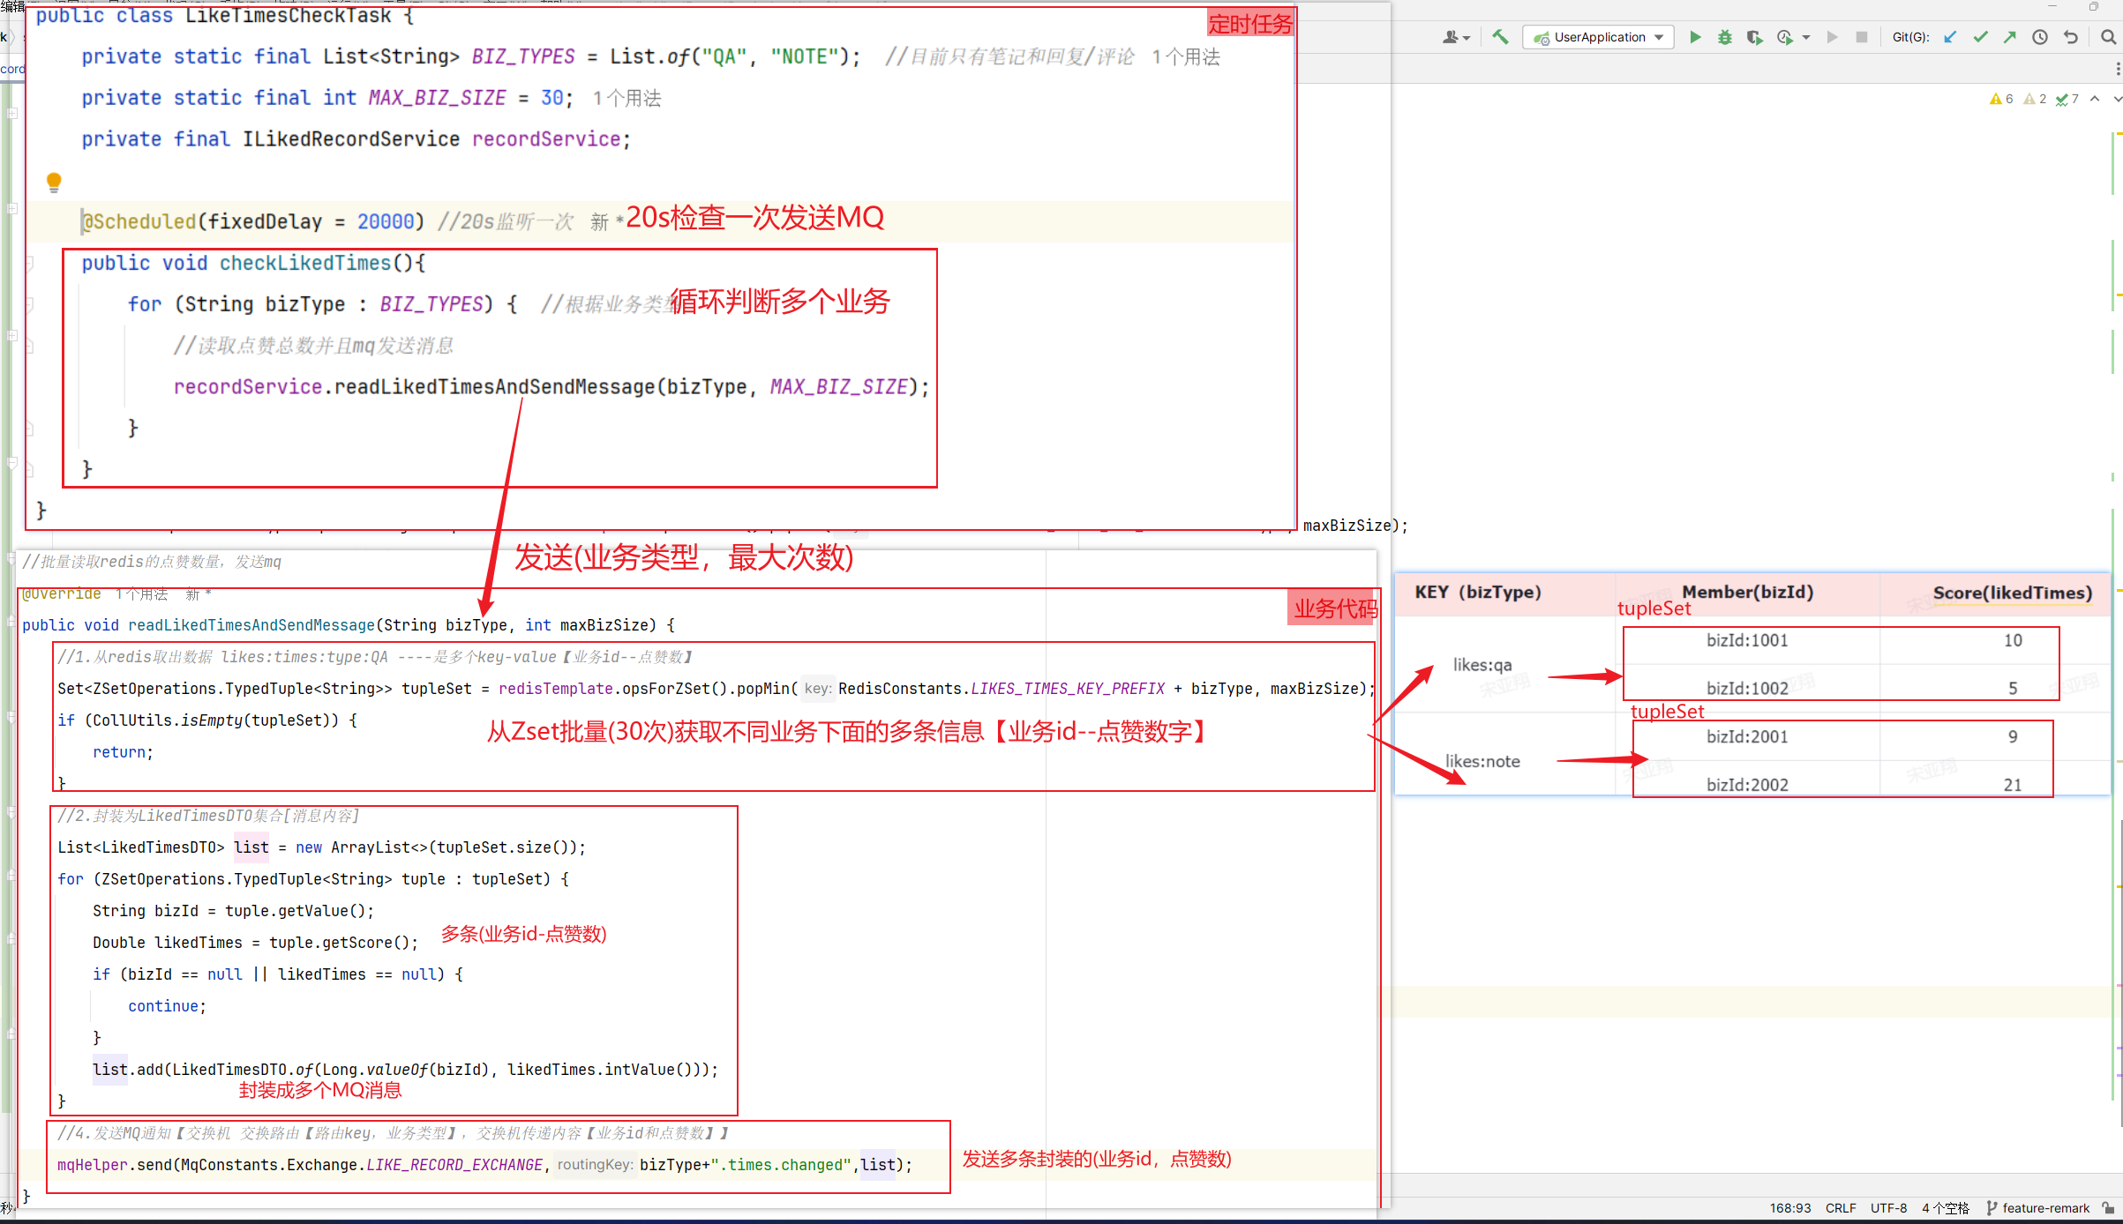Click the likes:note key cell
Image resolution: width=2123 pixels, height=1224 pixels.
pos(1482,761)
